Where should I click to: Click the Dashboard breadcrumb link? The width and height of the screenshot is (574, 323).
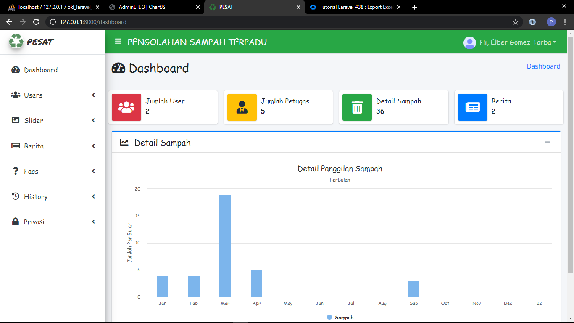543,66
